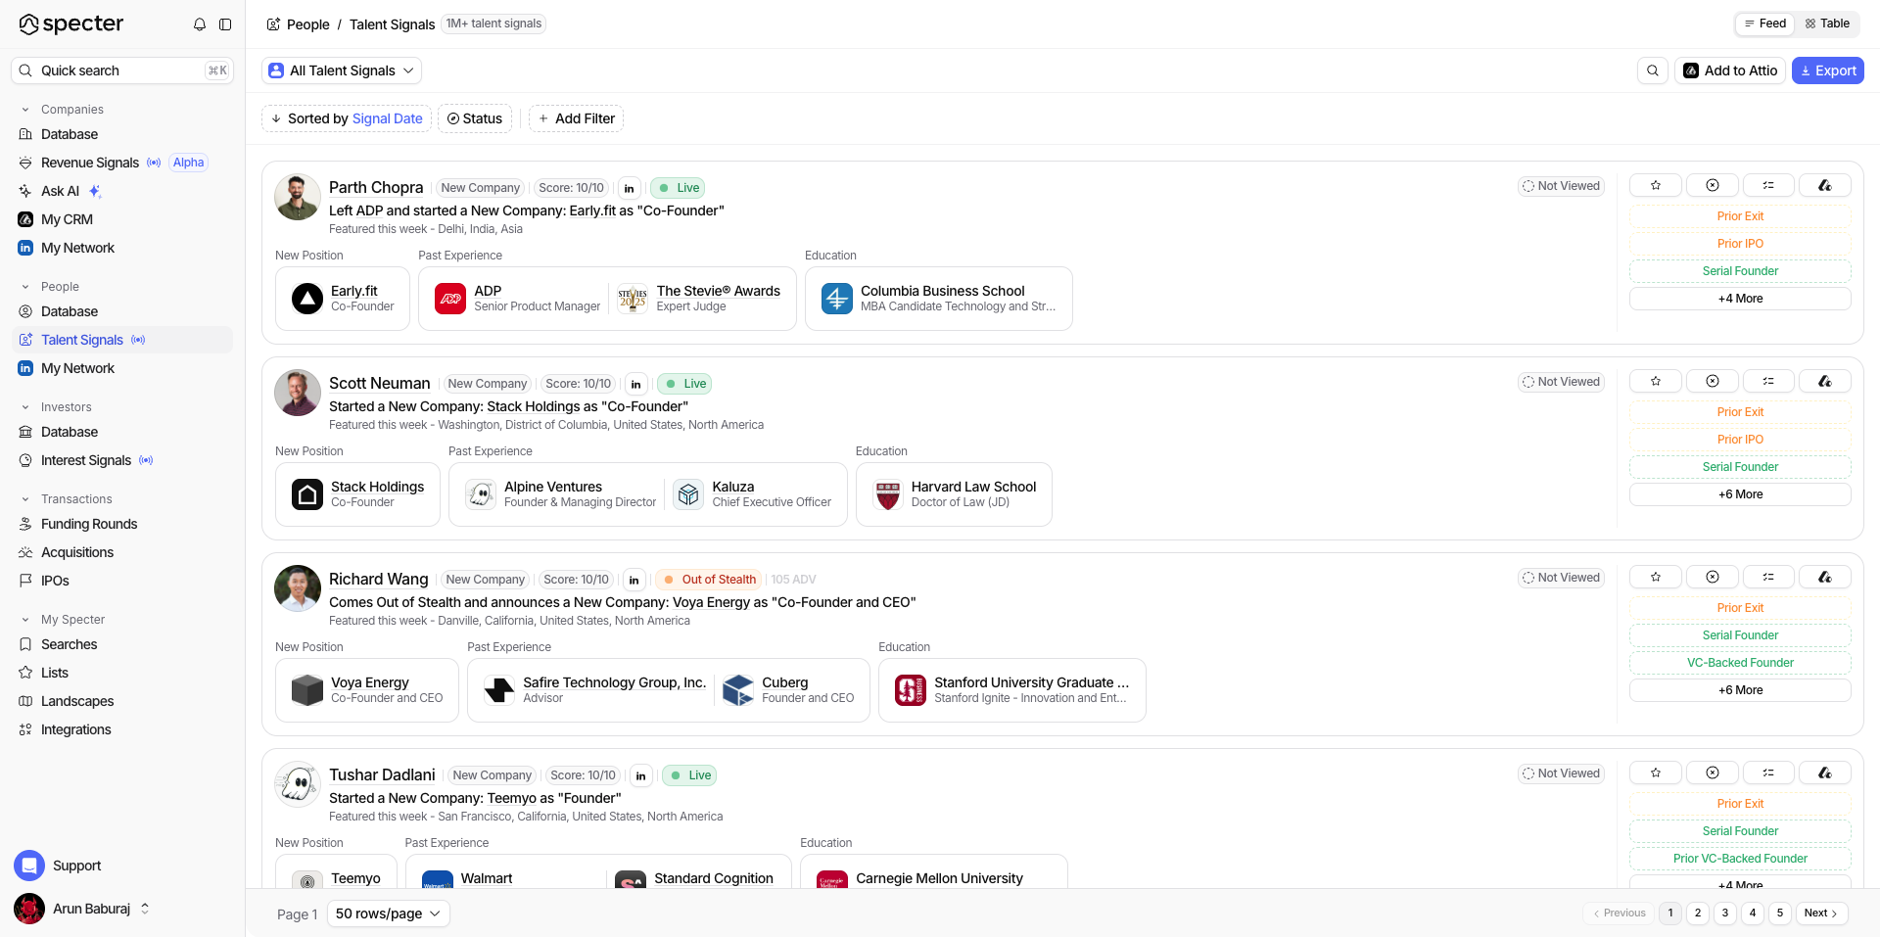Open the 50 rows/page dropdown
The image size is (1880, 937).
[388, 914]
